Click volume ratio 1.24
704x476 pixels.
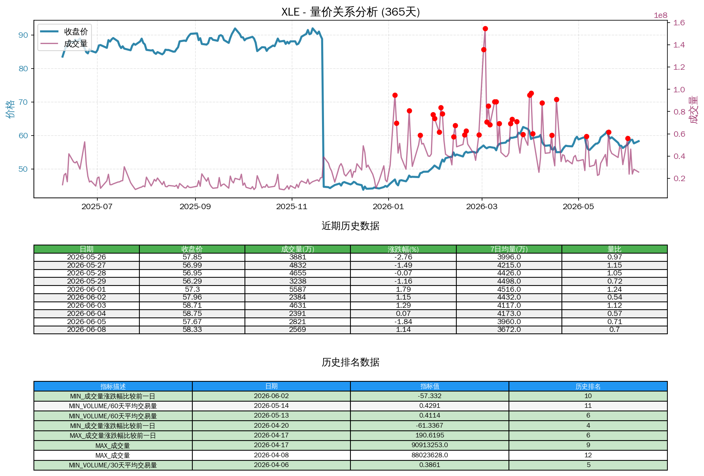tap(614, 289)
